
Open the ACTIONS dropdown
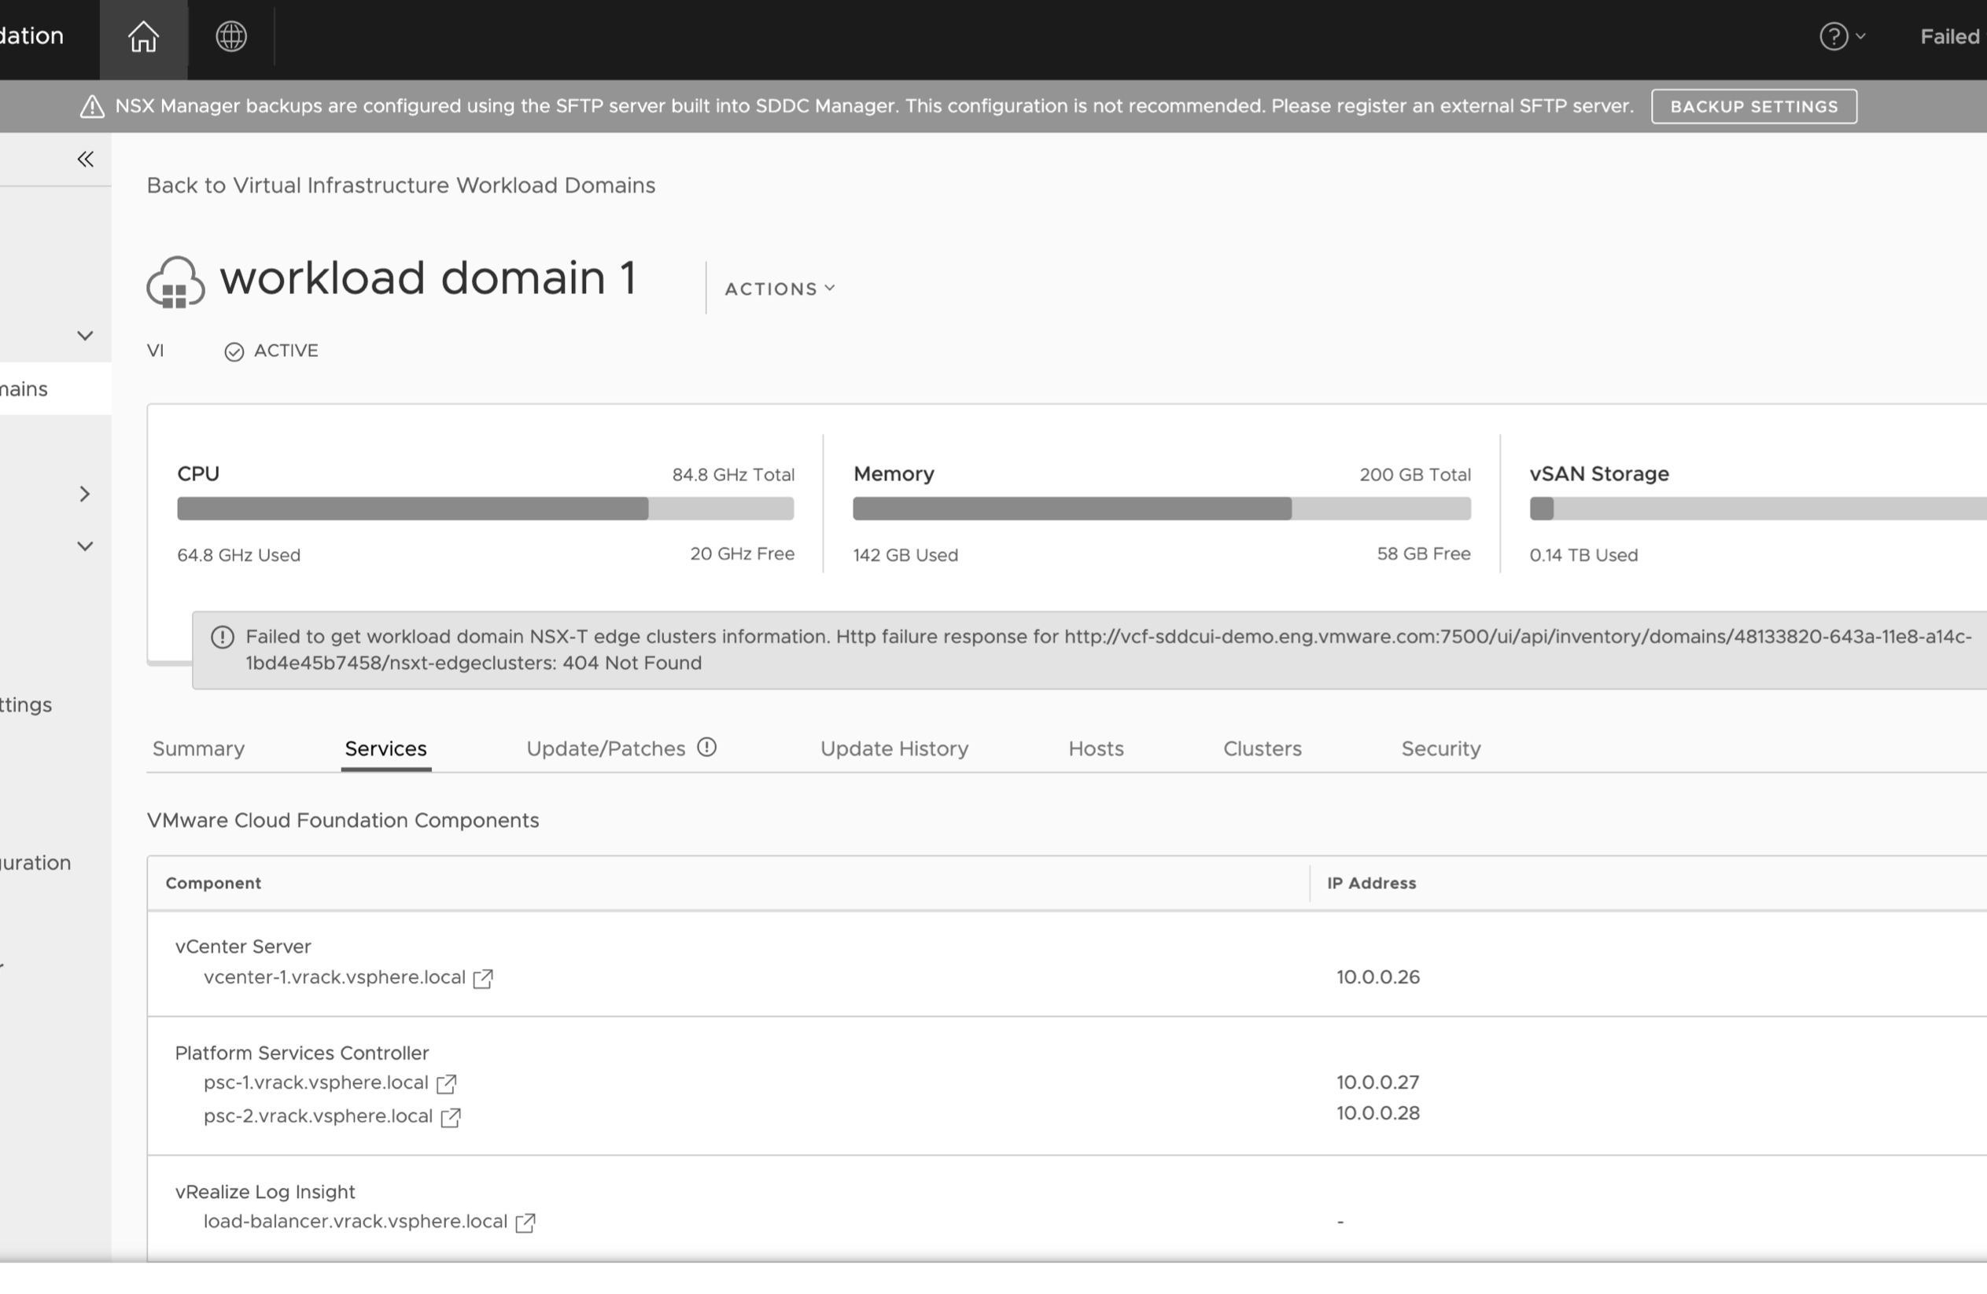point(780,289)
